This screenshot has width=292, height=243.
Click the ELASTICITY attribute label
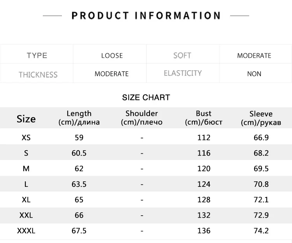point(183,73)
